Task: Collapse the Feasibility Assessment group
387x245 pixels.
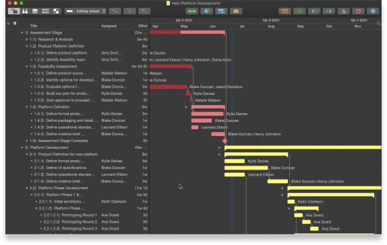Action: 27,67
